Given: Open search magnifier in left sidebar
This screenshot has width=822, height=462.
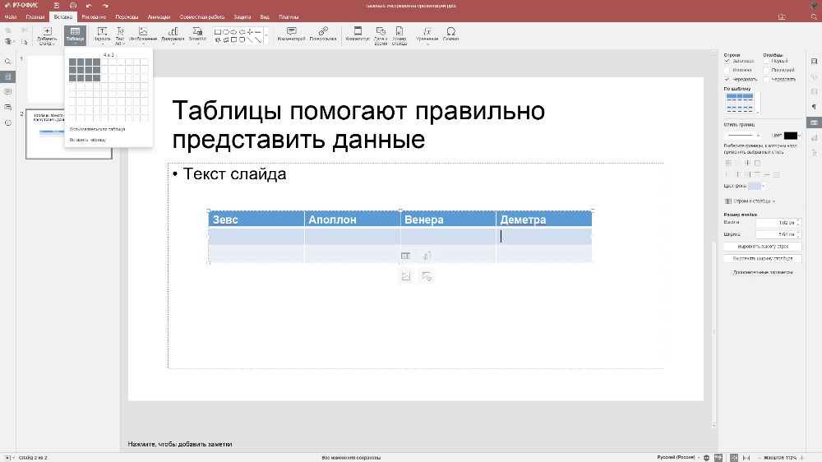Looking at the screenshot, I should (x=8, y=62).
